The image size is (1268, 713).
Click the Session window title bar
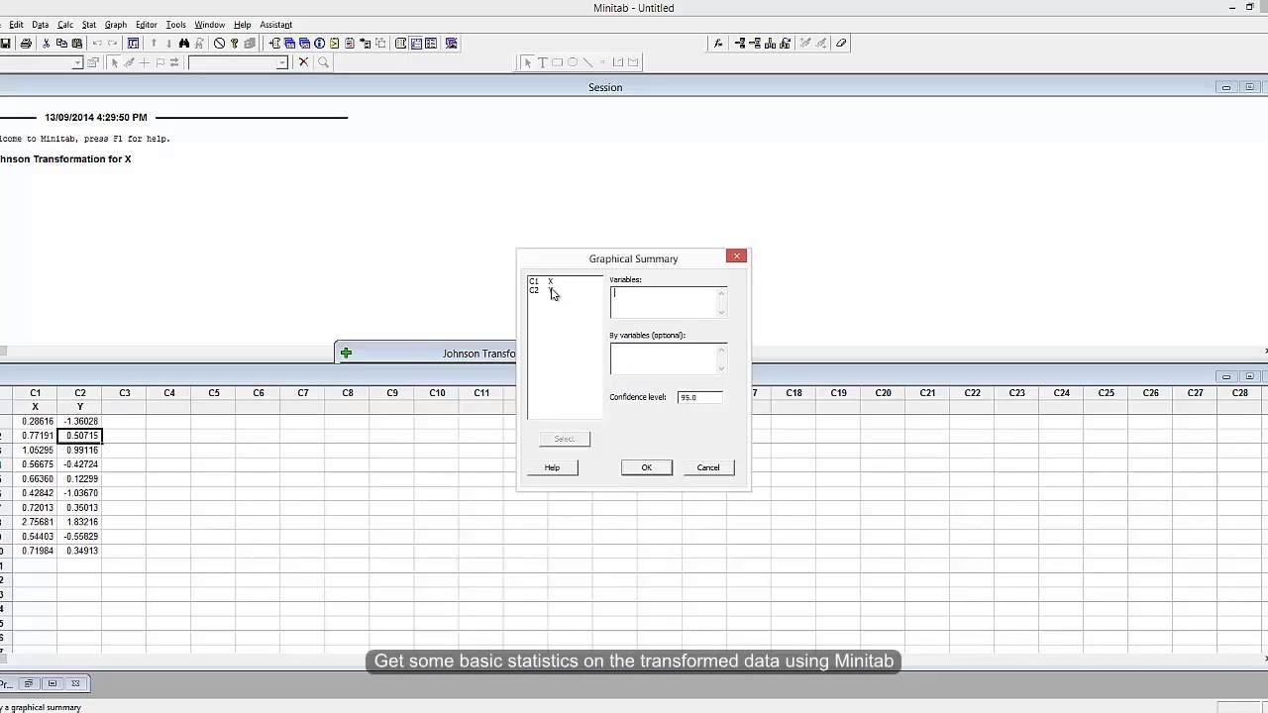605,87
